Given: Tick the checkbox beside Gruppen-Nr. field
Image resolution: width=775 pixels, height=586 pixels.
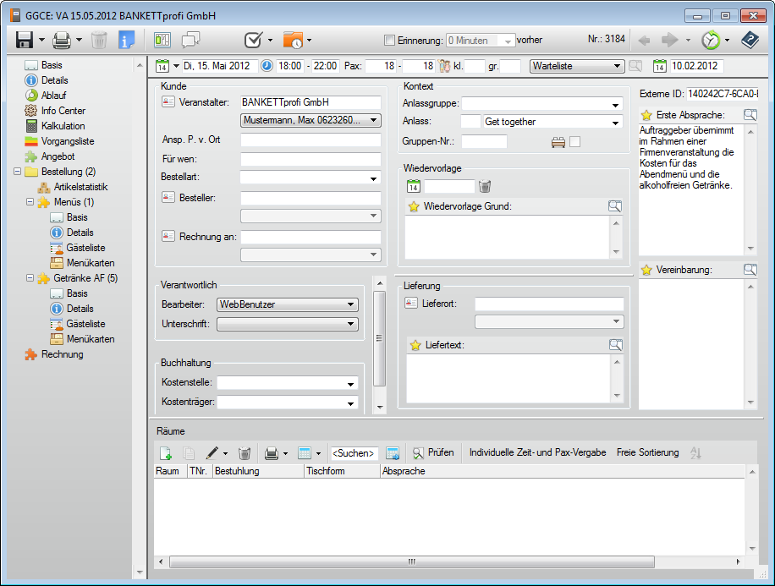Looking at the screenshot, I should (575, 142).
